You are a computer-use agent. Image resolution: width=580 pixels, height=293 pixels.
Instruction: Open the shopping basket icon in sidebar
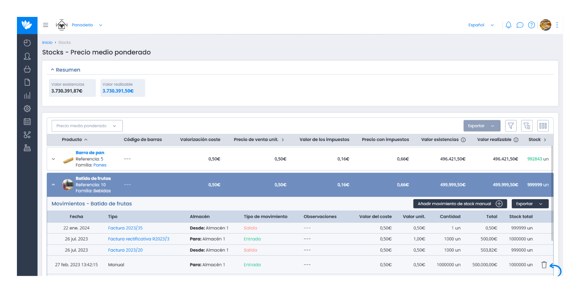click(27, 69)
